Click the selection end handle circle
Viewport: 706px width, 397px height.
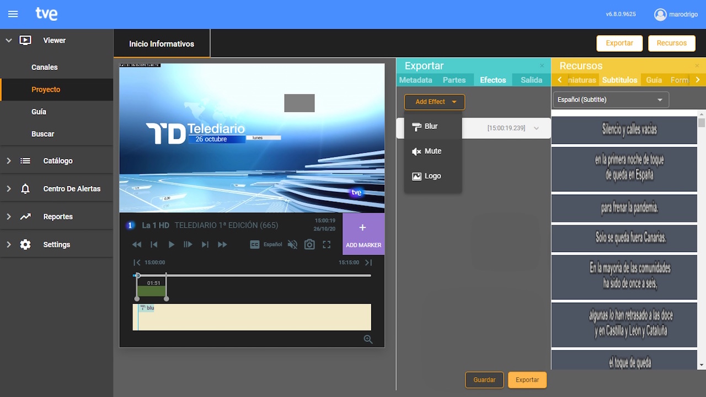click(x=167, y=299)
